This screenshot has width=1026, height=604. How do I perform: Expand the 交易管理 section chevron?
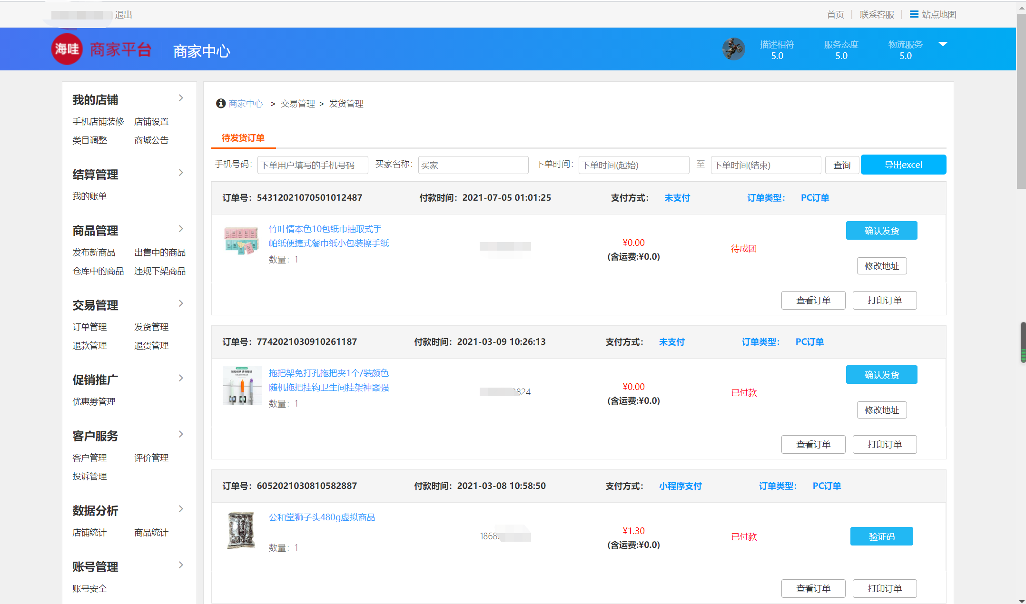[181, 303]
